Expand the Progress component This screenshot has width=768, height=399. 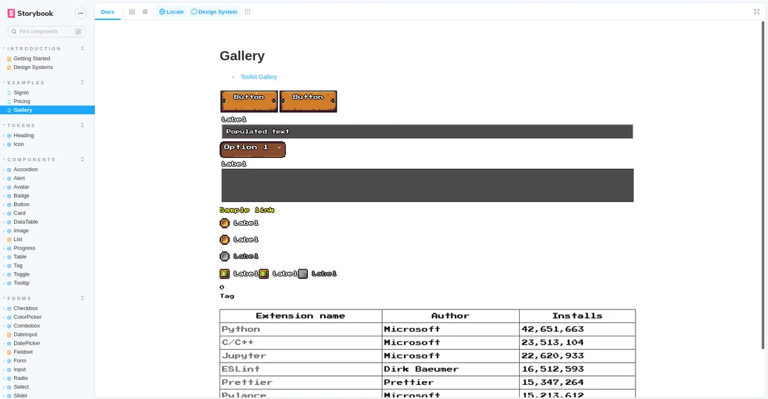pyautogui.click(x=24, y=248)
